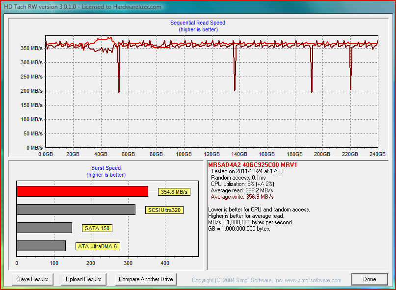Click the 120GB axis label
396x290 pixels.
(x=211, y=154)
